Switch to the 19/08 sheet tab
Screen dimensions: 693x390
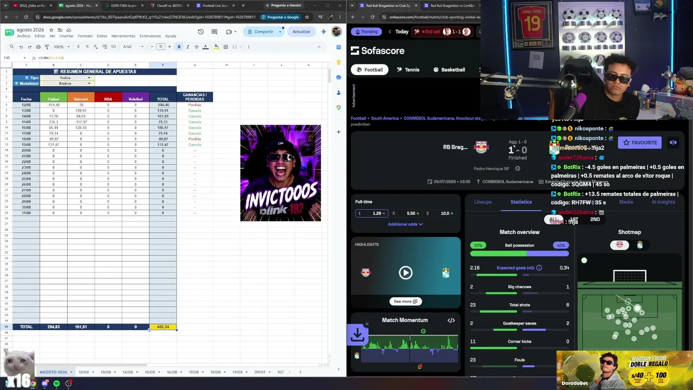pyautogui.click(x=237, y=372)
